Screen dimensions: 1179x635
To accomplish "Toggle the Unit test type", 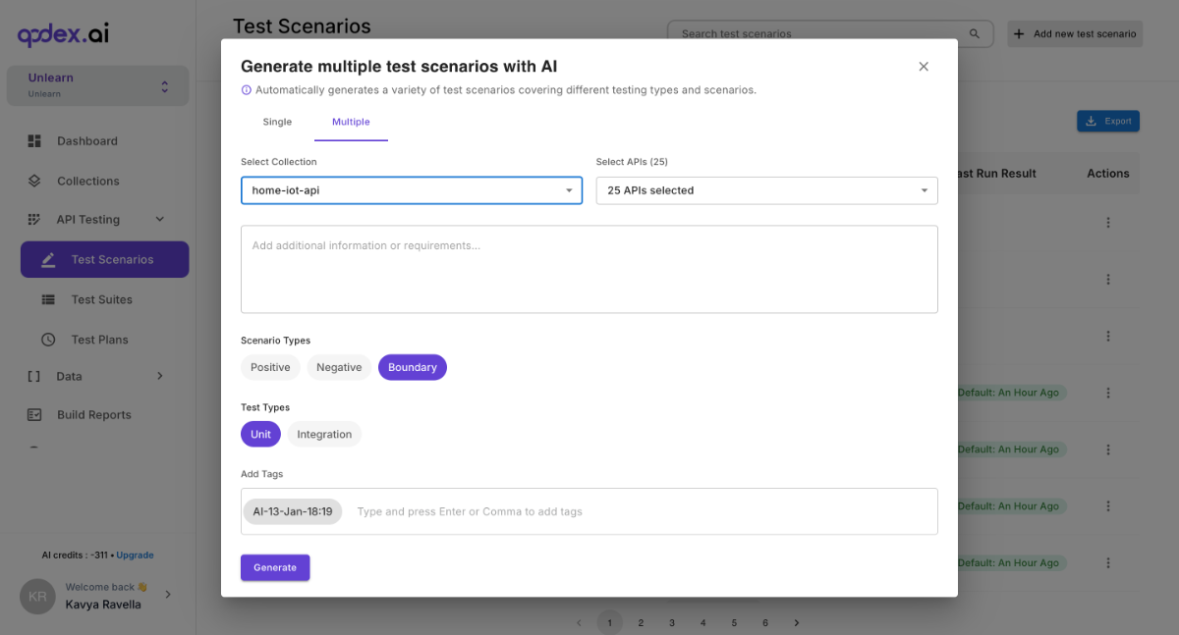I will (260, 434).
